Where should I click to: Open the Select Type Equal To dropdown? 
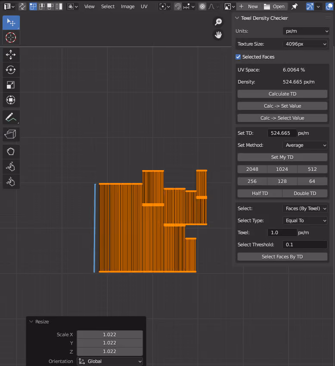[x=305, y=220]
